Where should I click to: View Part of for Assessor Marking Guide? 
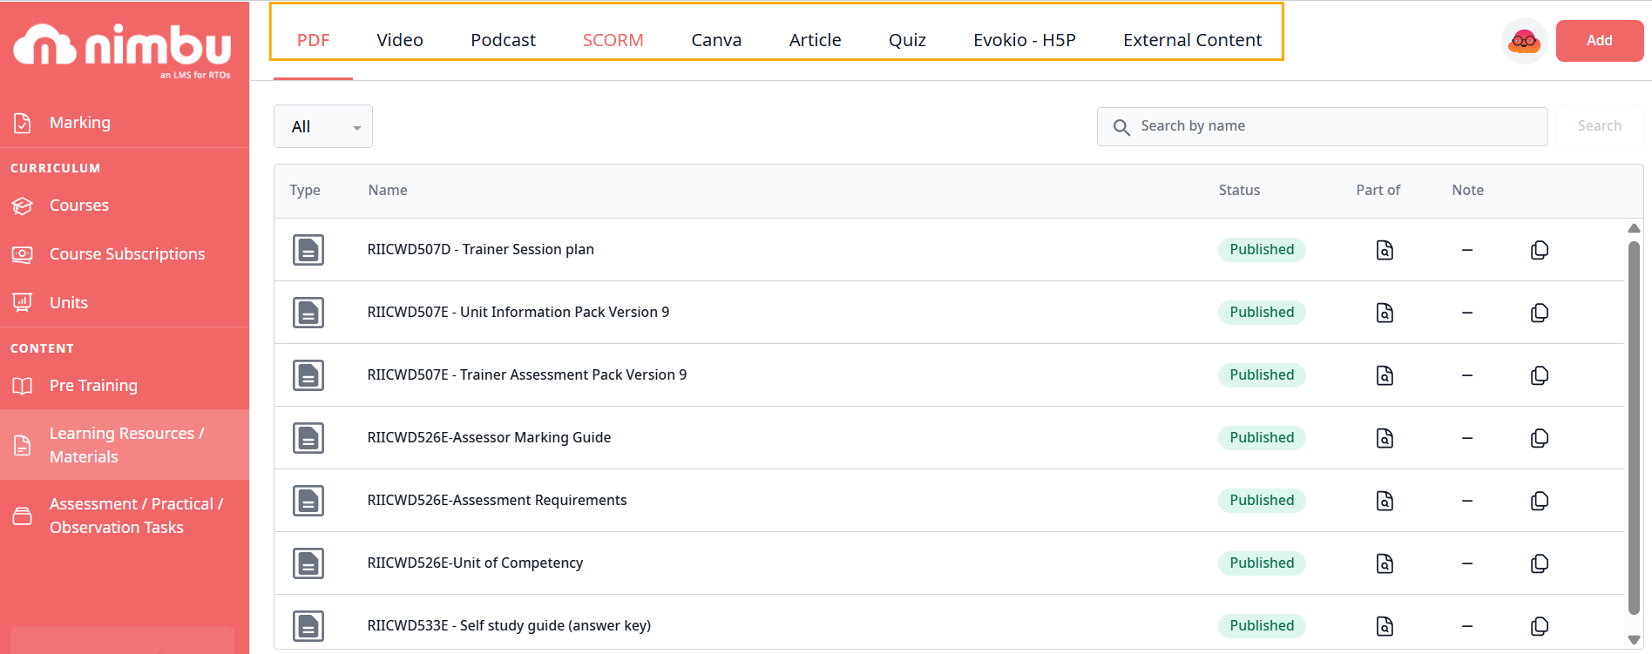coord(1385,438)
